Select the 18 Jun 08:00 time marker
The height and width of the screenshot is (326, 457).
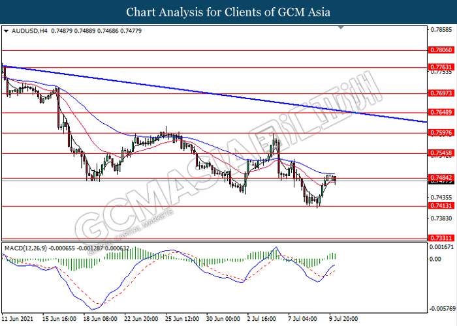pos(101,319)
